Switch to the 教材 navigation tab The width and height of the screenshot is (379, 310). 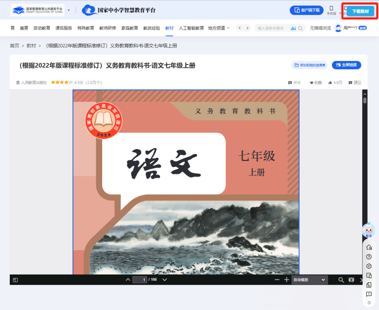(169, 28)
